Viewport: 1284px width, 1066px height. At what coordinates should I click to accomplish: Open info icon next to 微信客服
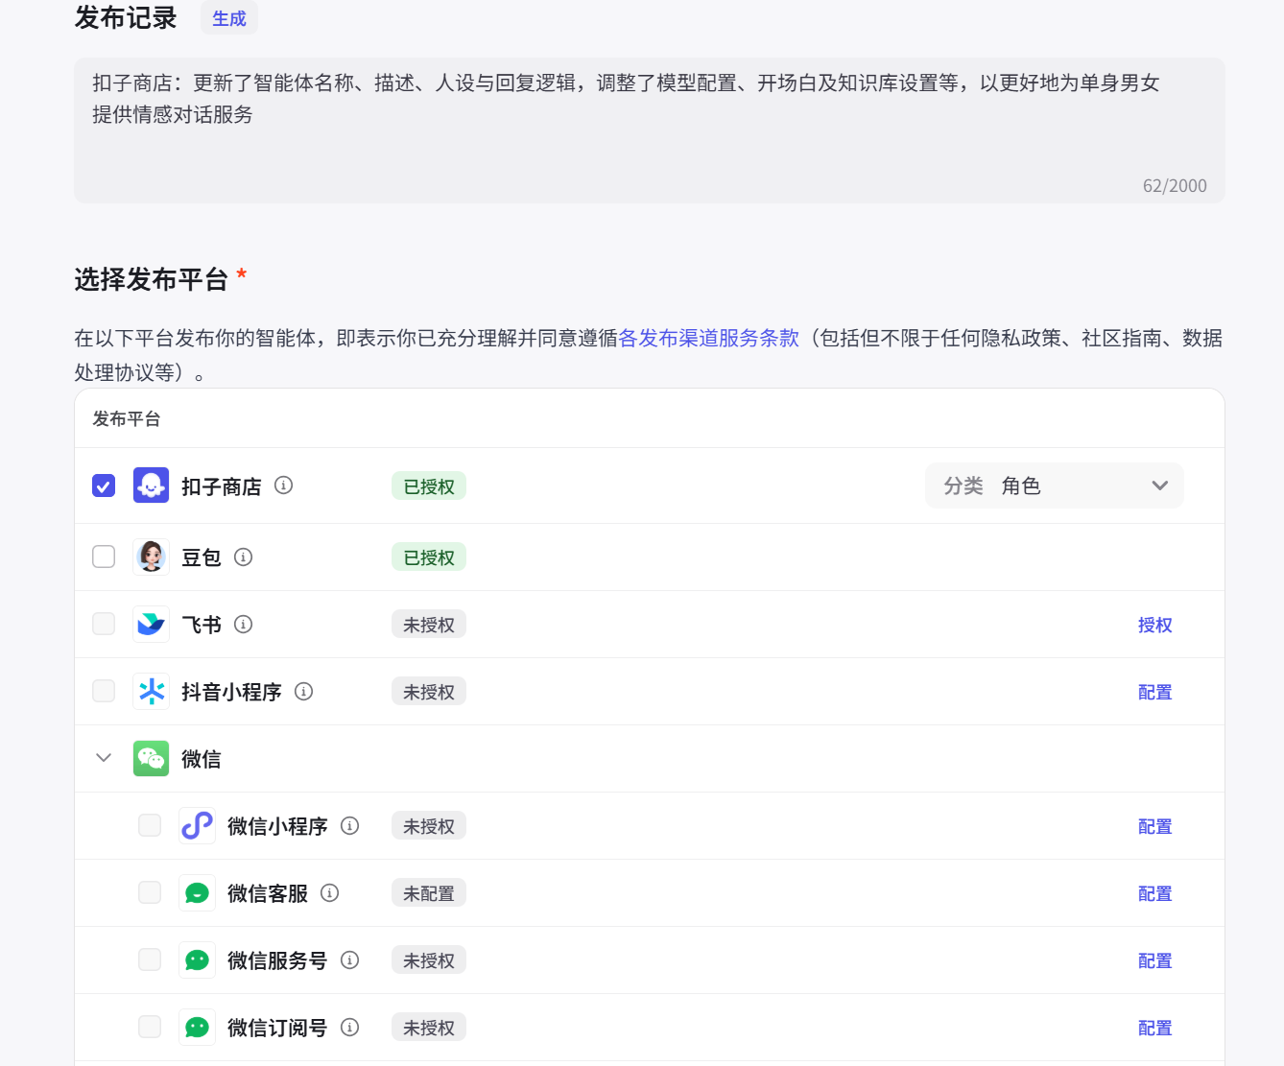click(329, 892)
